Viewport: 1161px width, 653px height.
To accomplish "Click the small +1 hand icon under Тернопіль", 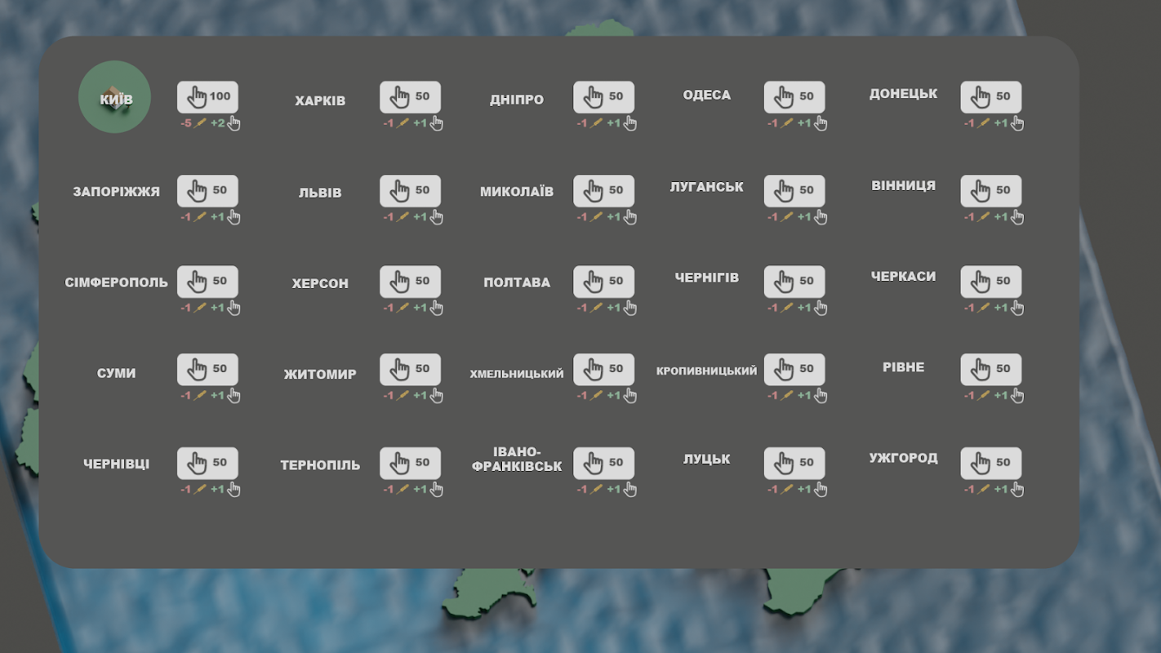I will pyautogui.click(x=437, y=490).
